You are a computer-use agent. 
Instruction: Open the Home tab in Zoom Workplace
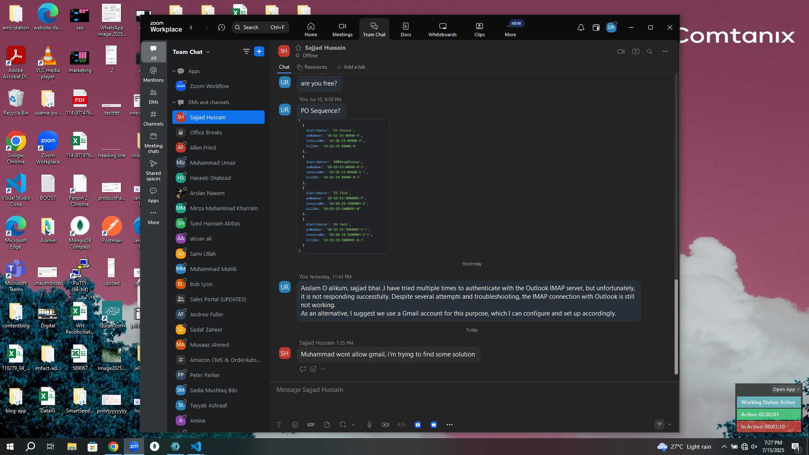[x=311, y=29]
